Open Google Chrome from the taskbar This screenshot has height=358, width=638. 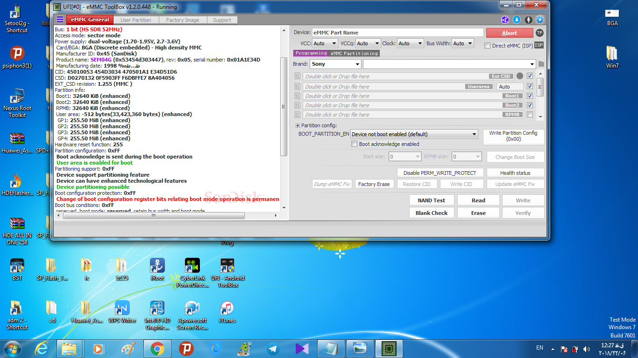157,349
